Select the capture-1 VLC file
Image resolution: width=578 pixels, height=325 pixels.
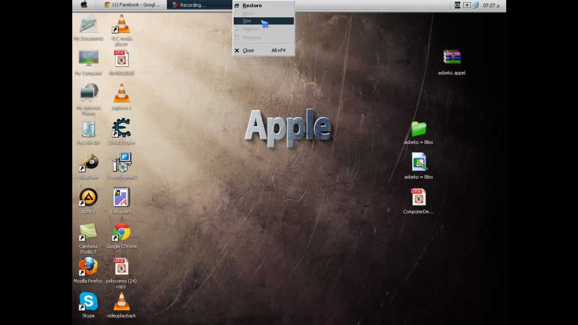click(x=121, y=97)
